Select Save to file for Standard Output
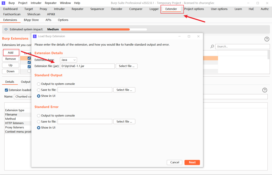This screenshot has height=175, width=272. pyautogui.click(x=39, y=90)
